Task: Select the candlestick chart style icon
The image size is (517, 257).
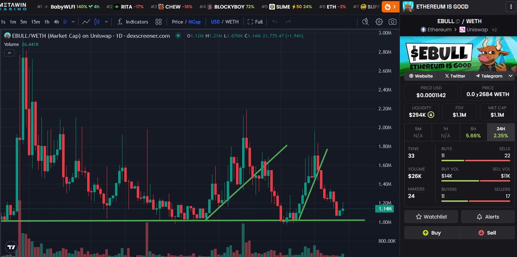Action: tap(97, 21)
